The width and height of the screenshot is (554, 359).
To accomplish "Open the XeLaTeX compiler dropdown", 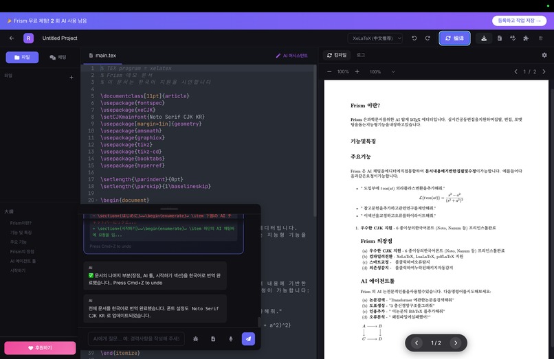I will coord(375,38).
